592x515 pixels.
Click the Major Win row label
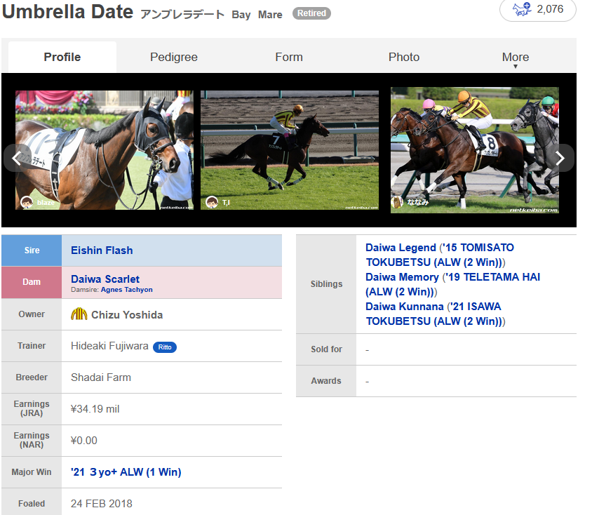[32, 472]
